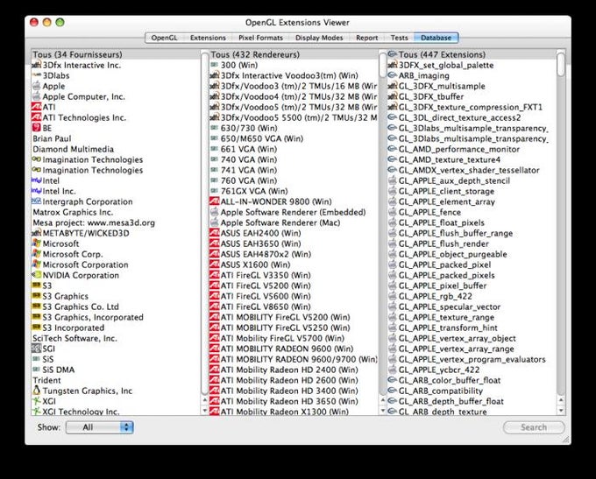The image size is (596, 479).
Task: Click the renderers list scroll thumb
Action: point(383,64)
